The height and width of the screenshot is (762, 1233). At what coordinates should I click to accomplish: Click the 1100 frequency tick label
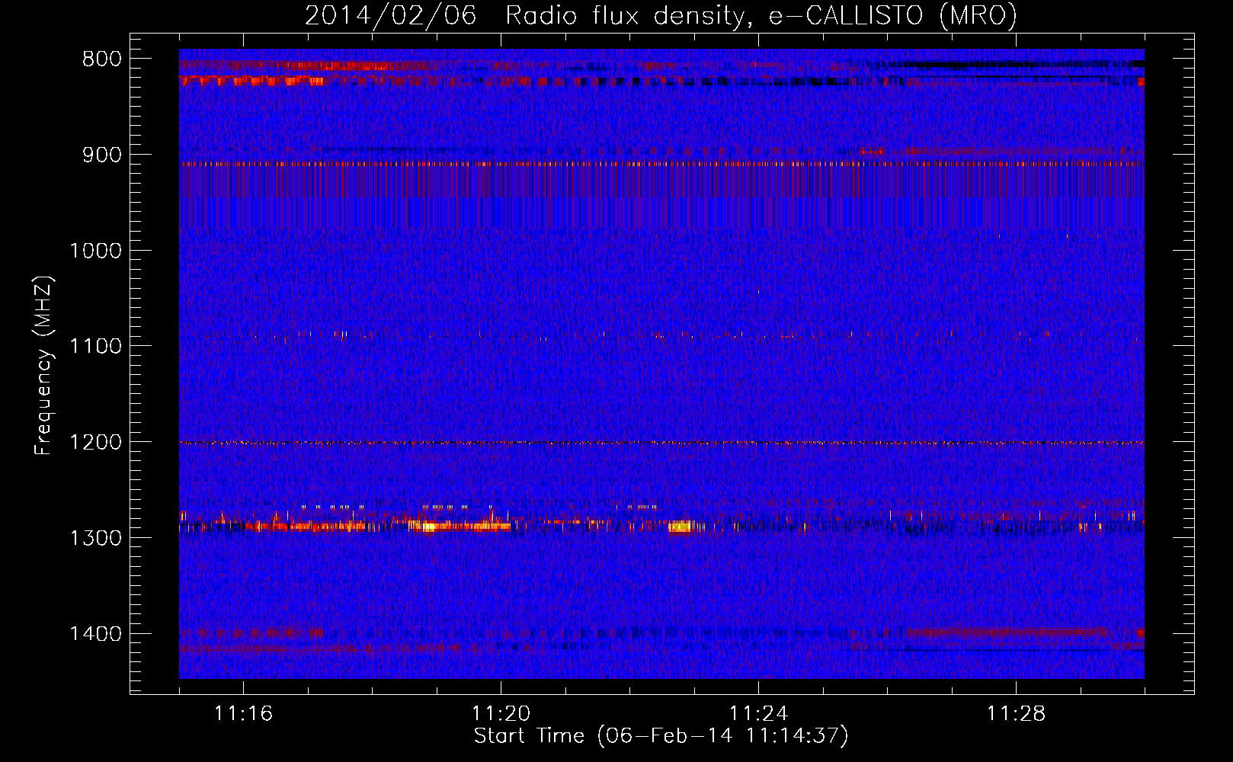click(96, 347)
